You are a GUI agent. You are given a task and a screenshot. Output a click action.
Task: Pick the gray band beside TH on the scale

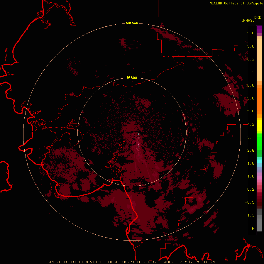[x=259, y=226]
